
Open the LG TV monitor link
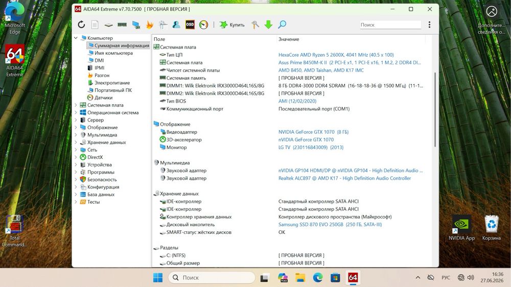pyautogui.click(x=311, y=147)
